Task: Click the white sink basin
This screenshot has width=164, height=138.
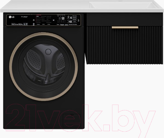Action: tap(126, 5)
